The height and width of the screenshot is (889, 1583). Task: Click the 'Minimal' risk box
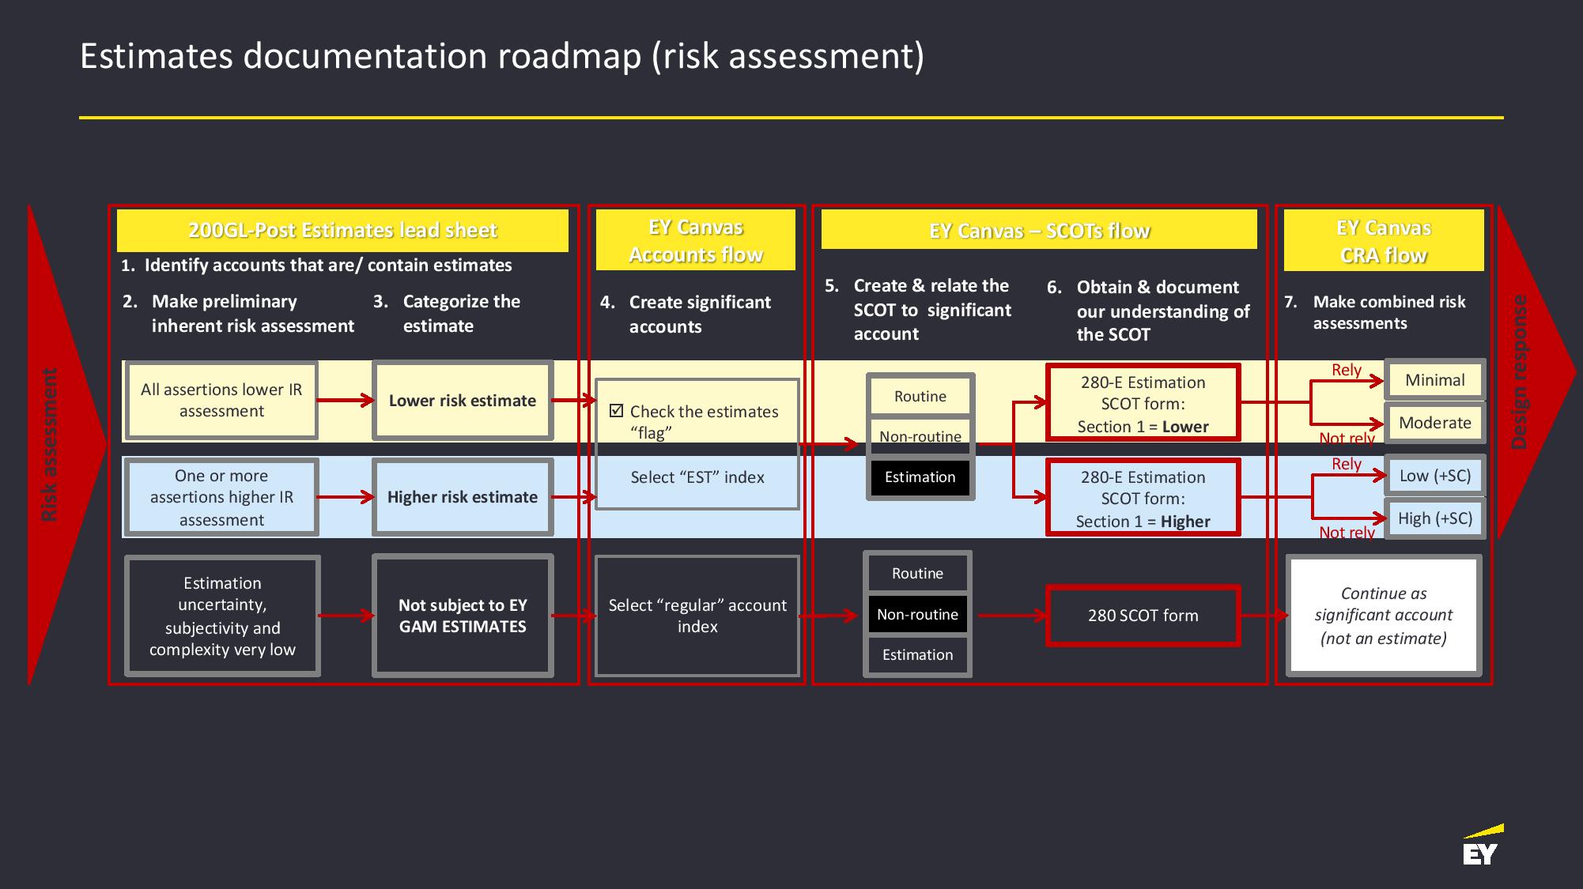(1435, 380)
